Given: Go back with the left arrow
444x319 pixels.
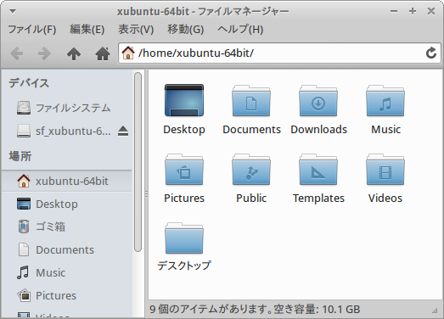Looking at the screenshot, I should click(17, 53).
